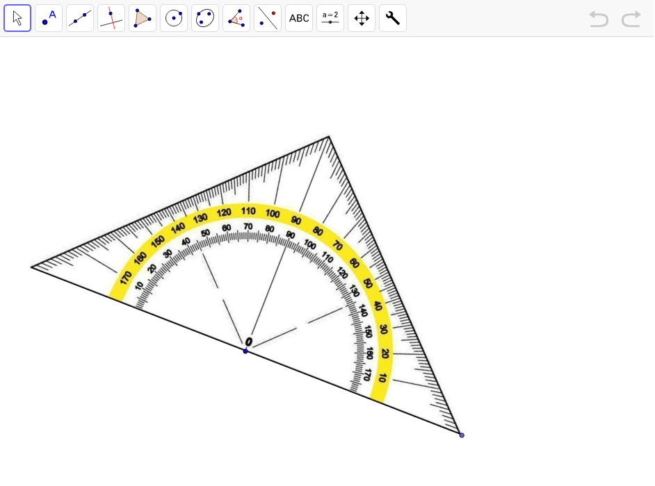Image resolution: width=655 pixels, height=486 pixels.
Task: Select the Circle with Center tool
Action: point(174,18)
